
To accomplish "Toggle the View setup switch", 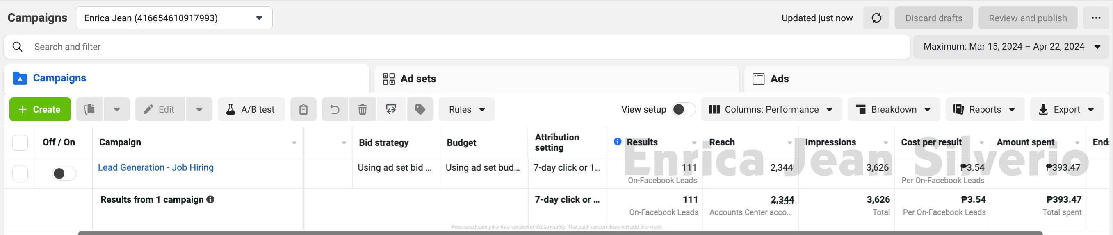I will click(x=683, y=110).
